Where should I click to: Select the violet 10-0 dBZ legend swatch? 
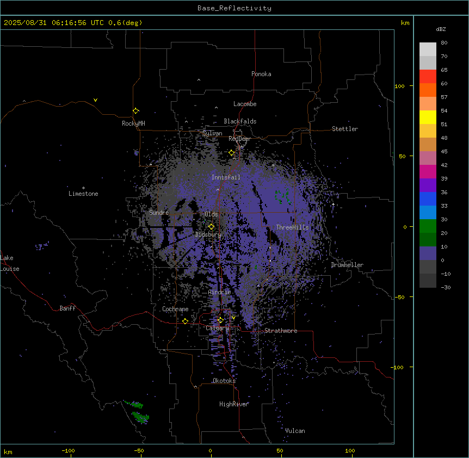(x=428, y=253)
